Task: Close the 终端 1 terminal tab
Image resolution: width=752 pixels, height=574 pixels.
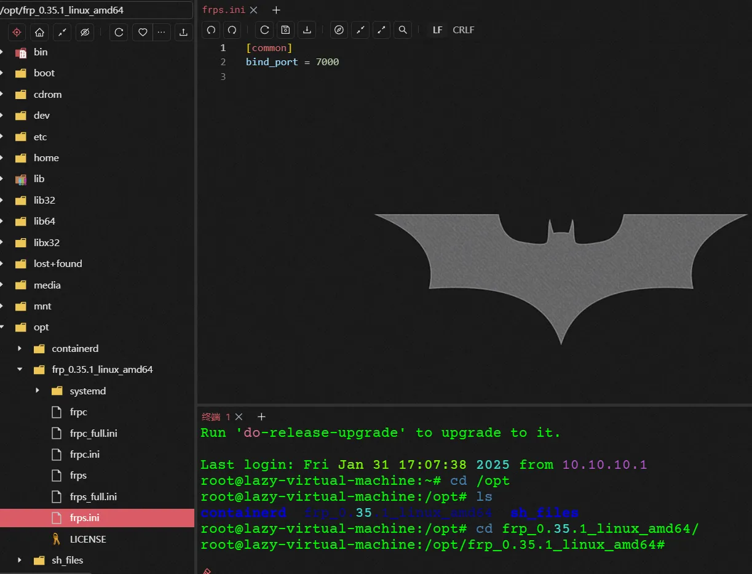Action: pos(239,417)
